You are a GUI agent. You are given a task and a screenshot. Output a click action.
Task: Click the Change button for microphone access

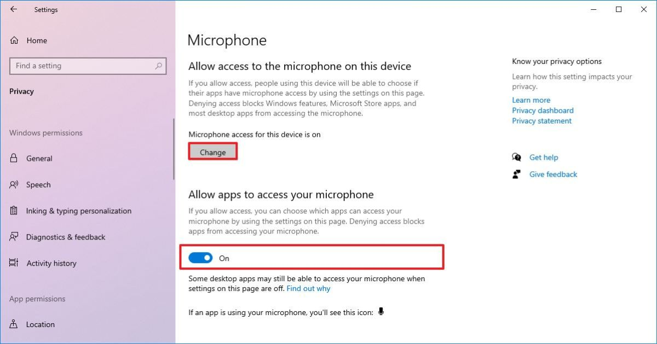213,152
